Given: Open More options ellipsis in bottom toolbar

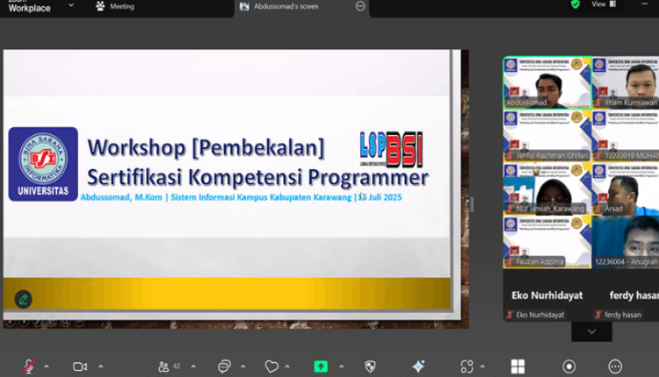Looking at the screenshot, I should (615, 366).
